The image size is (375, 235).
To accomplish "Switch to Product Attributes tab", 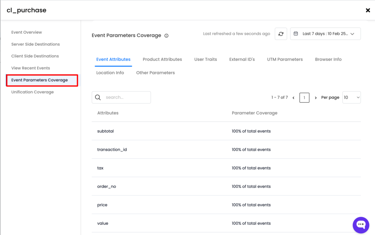I will (x=162, y=59).
